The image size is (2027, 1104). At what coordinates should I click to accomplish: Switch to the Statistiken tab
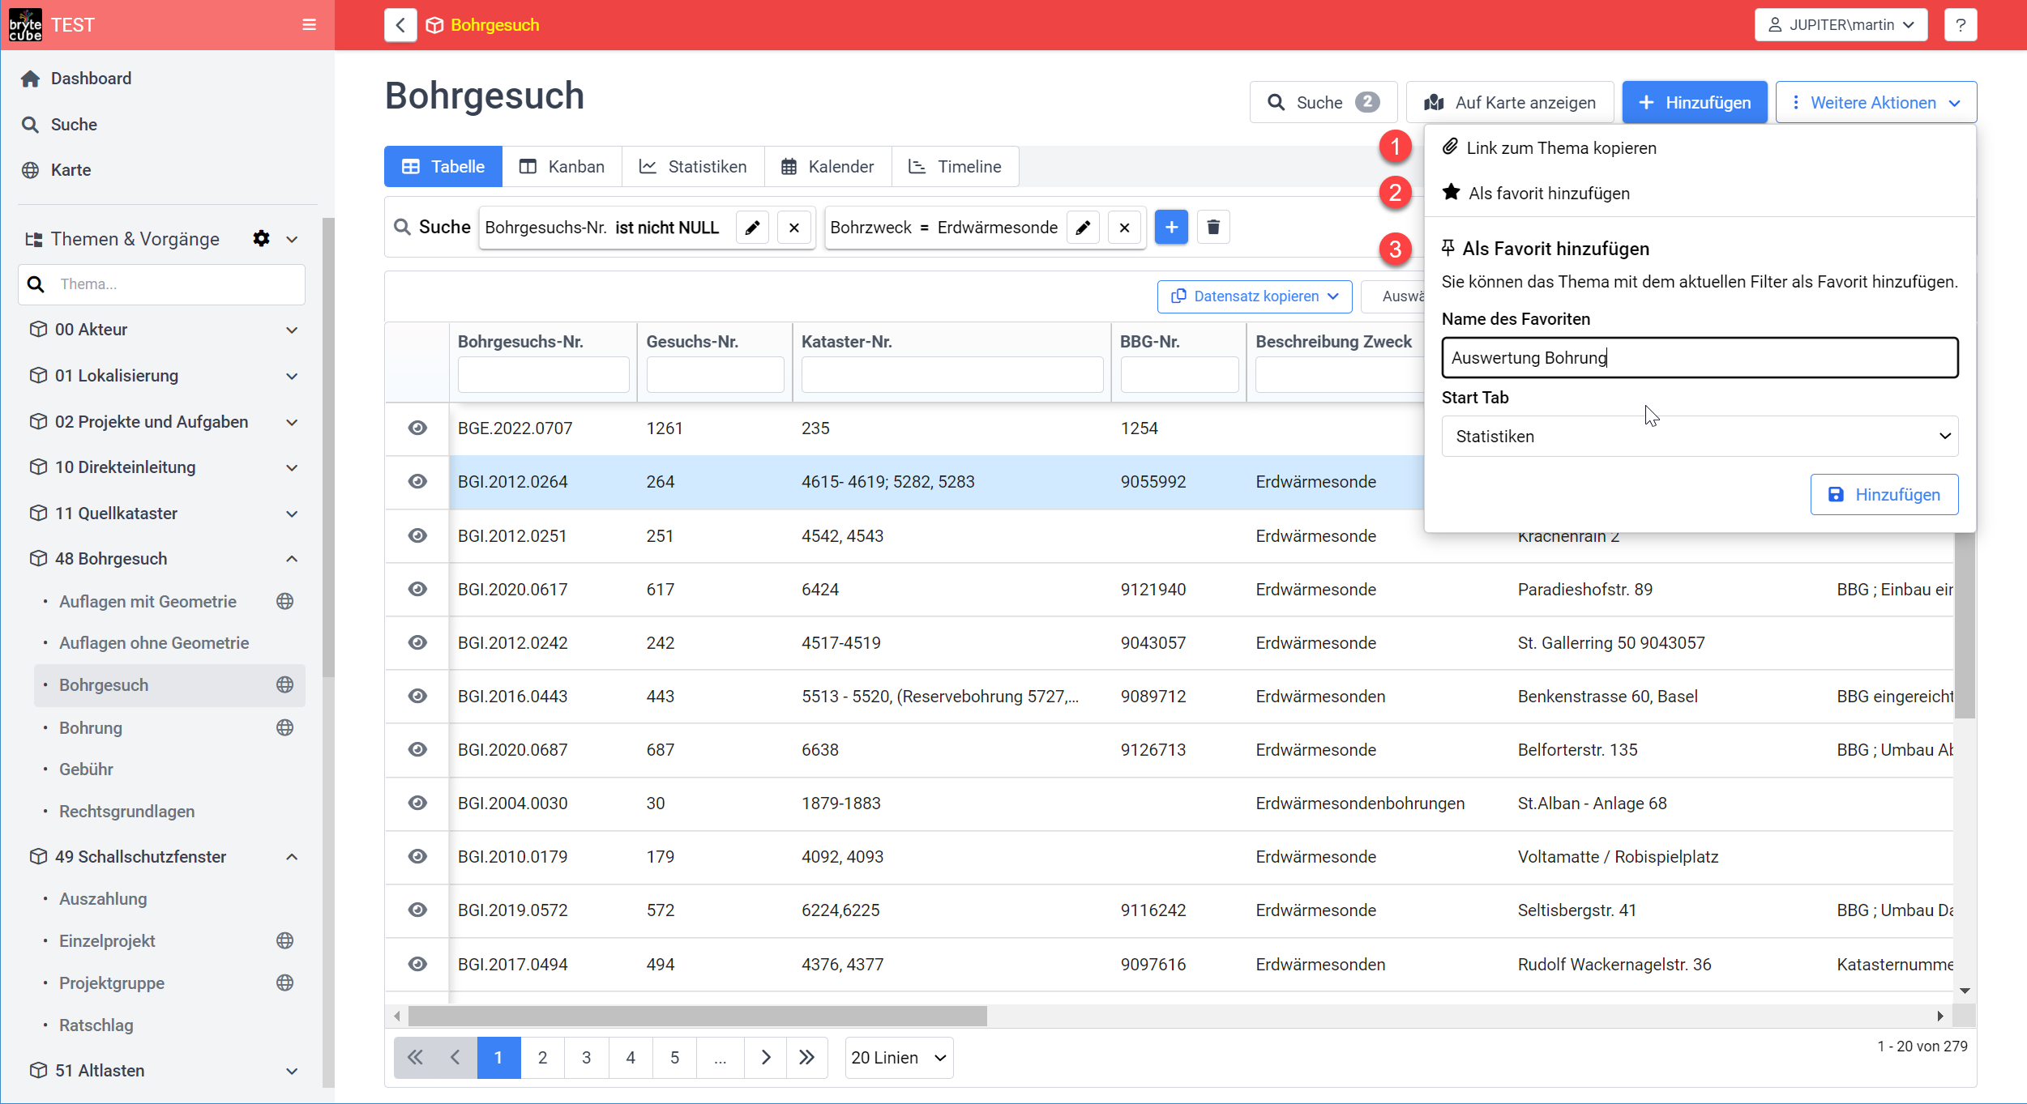pyautogui.click(x=693, y=167)
